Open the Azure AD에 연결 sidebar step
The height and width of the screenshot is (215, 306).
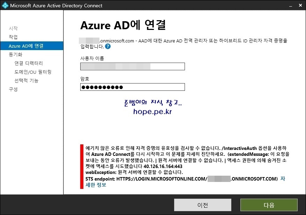[32, 46]
